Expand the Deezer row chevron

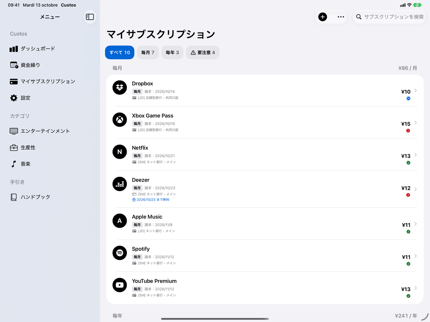point(416,189)
